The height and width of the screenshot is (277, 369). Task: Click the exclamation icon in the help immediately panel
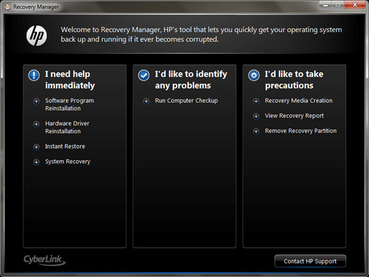34,75
